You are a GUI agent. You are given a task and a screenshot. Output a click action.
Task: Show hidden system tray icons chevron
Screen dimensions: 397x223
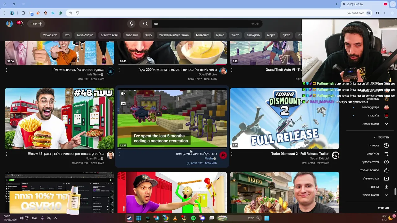pyautogui.click(x=56, y=218)
